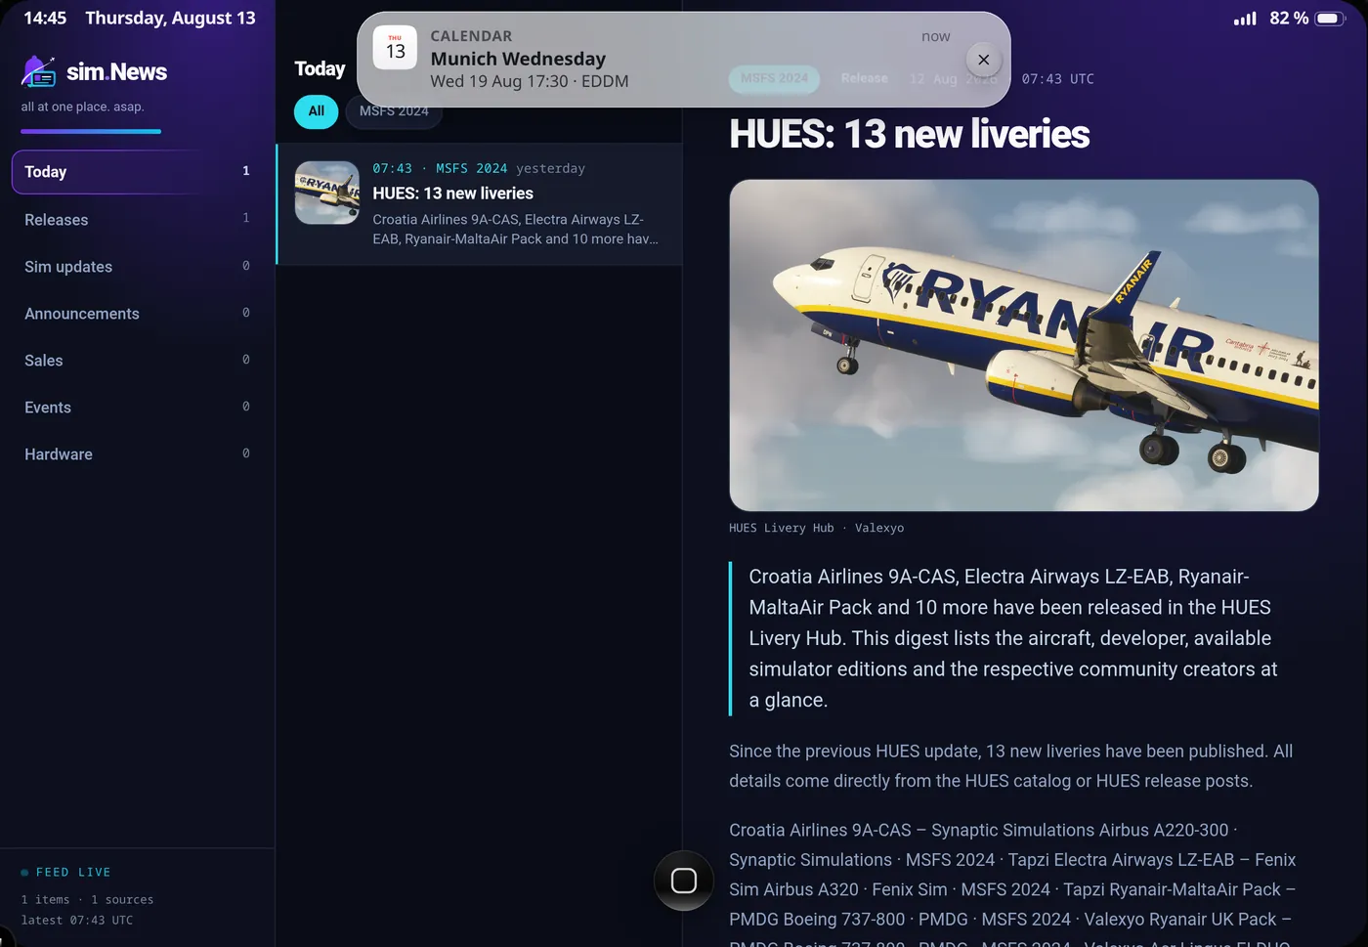Viewport: 1368px width, 947px height.
Task: Click the FEED LIVE status indicator
Action: click(65, 872)
